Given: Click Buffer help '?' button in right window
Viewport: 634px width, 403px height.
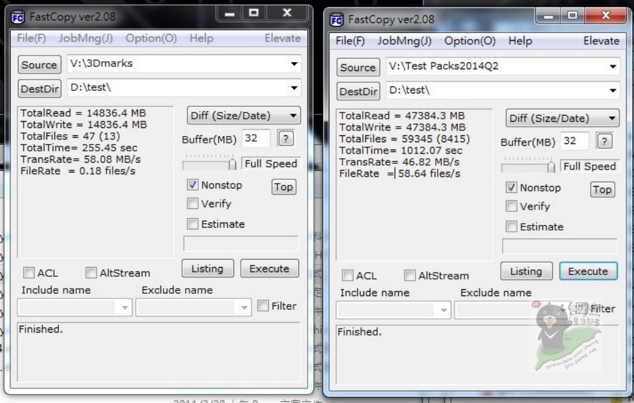Looking at the screenshot, I should click(604, 142).
